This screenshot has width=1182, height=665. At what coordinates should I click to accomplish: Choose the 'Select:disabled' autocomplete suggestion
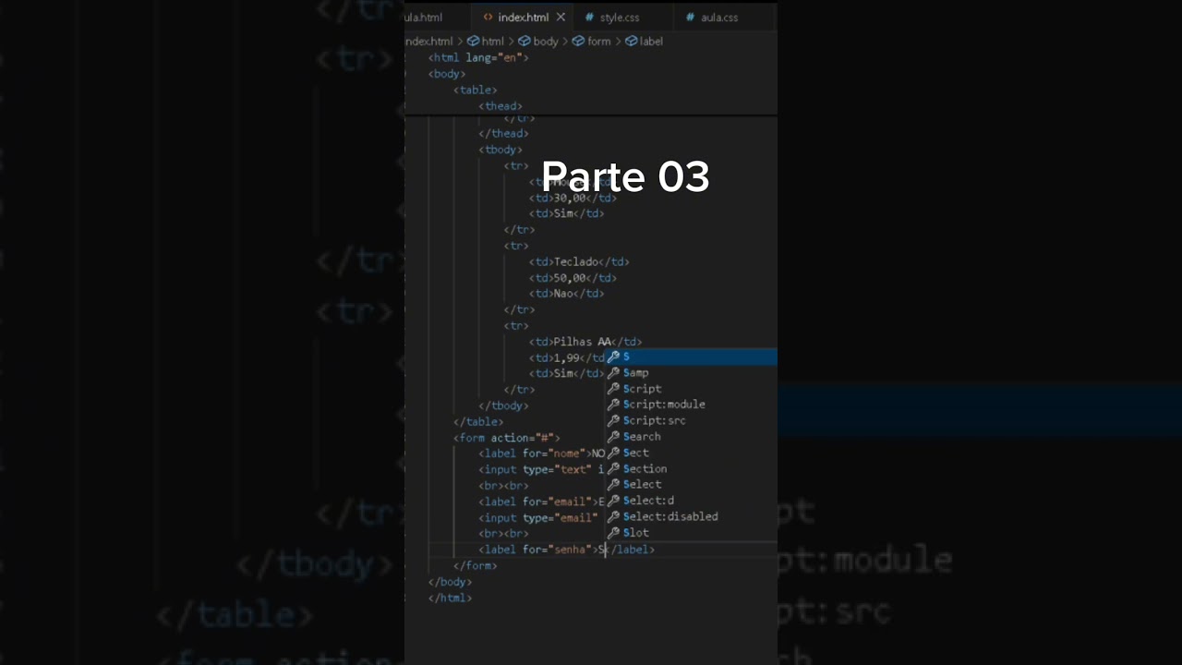[691, 517]
